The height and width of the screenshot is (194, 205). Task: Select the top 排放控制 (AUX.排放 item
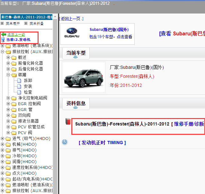[32, 51]
